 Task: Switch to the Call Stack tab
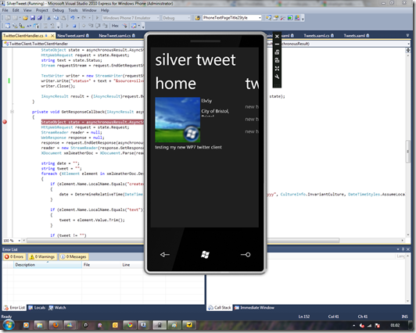(220, 307)
